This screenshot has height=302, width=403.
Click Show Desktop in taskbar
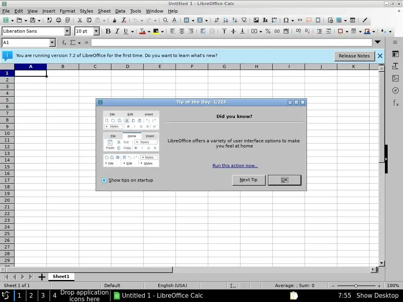point(377,296)
